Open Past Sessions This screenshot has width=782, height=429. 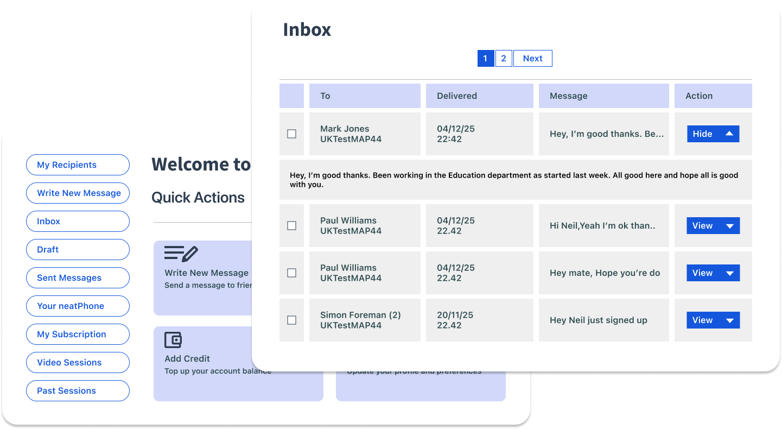pyautogui.click(x=78, y=390)
